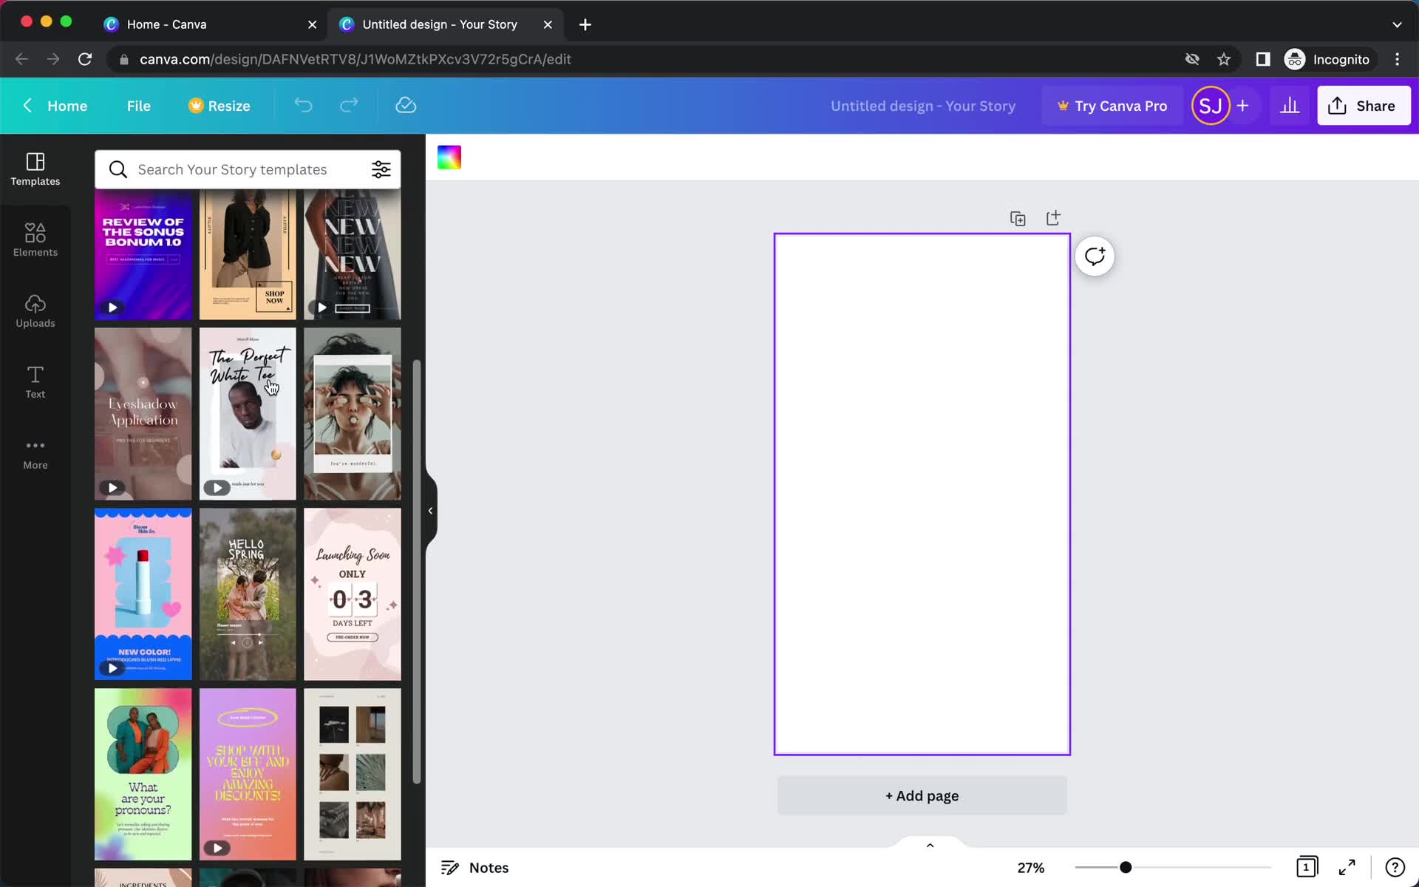
Task: Expand the Chrome tab search dropdown
Action: coord(1397,24)
